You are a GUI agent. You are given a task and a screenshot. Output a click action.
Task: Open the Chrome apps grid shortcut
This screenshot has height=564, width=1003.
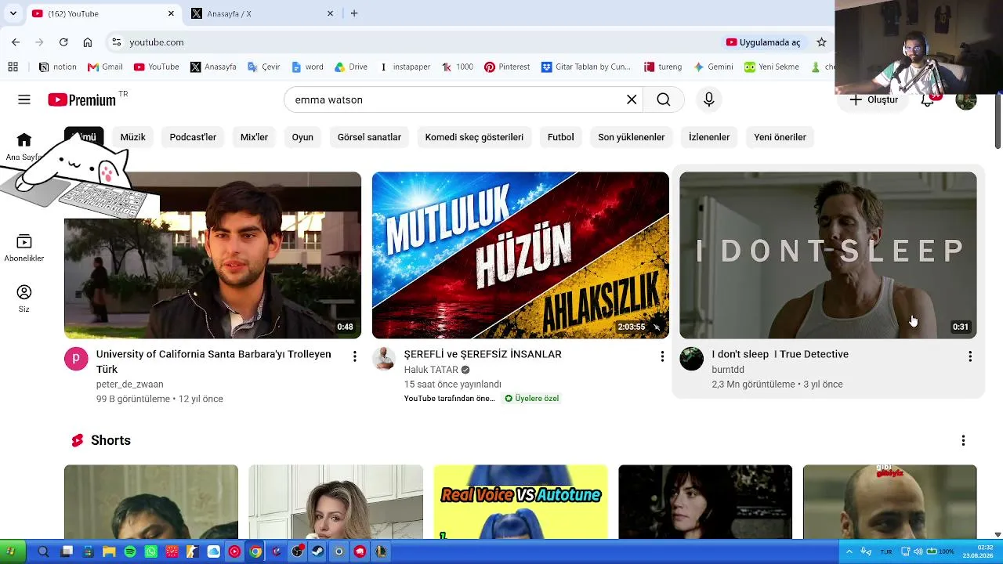click(13, 67)
